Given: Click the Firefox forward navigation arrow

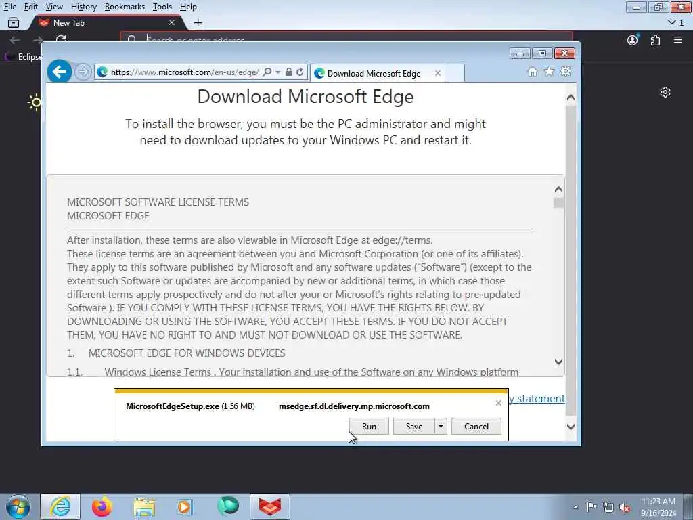Looking at the screenshot, I should (38, 40).
